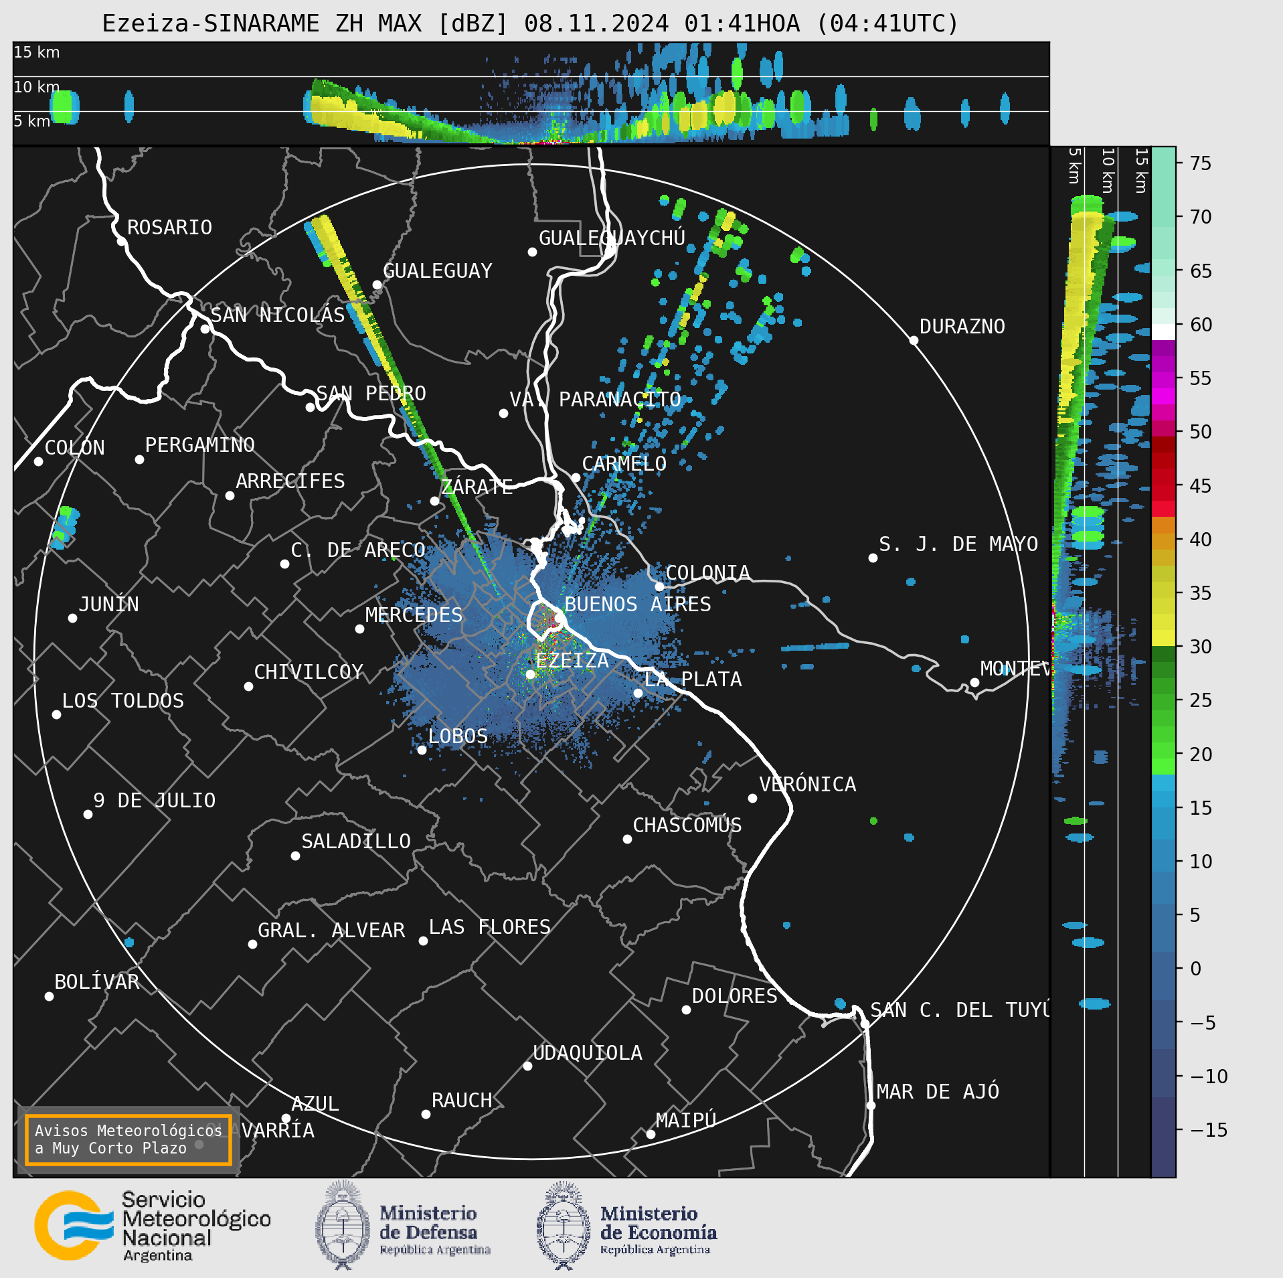
Task: Click the marker dot at Verónica
Action: [x=752, y=799]
